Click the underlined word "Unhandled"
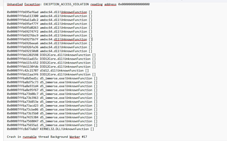 [x=15, y=4]
